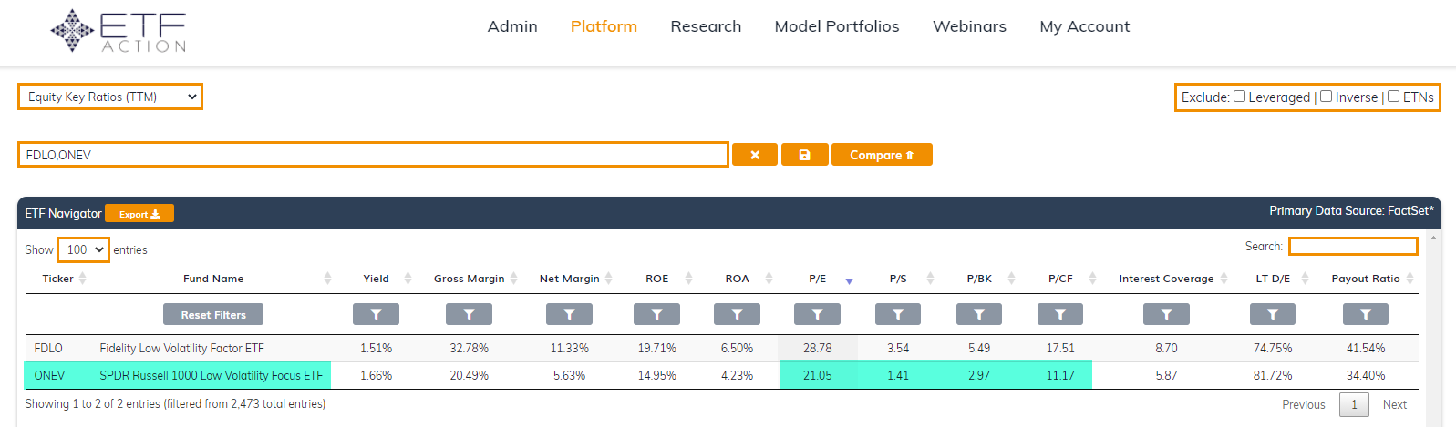Open Yield column filter
This screenshot has height=427, width=1456.
(x=376, y=314)
